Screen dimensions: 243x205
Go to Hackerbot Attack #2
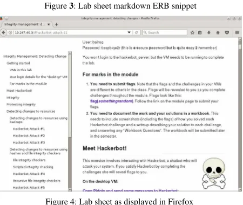point(29,135)
